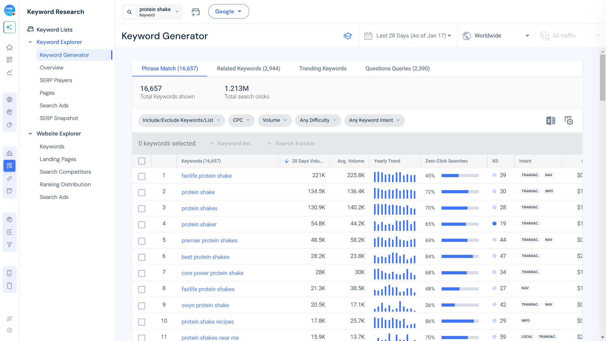Select the filter funnel icon in sidebar
606x341 pixels.
coord(9,244)
